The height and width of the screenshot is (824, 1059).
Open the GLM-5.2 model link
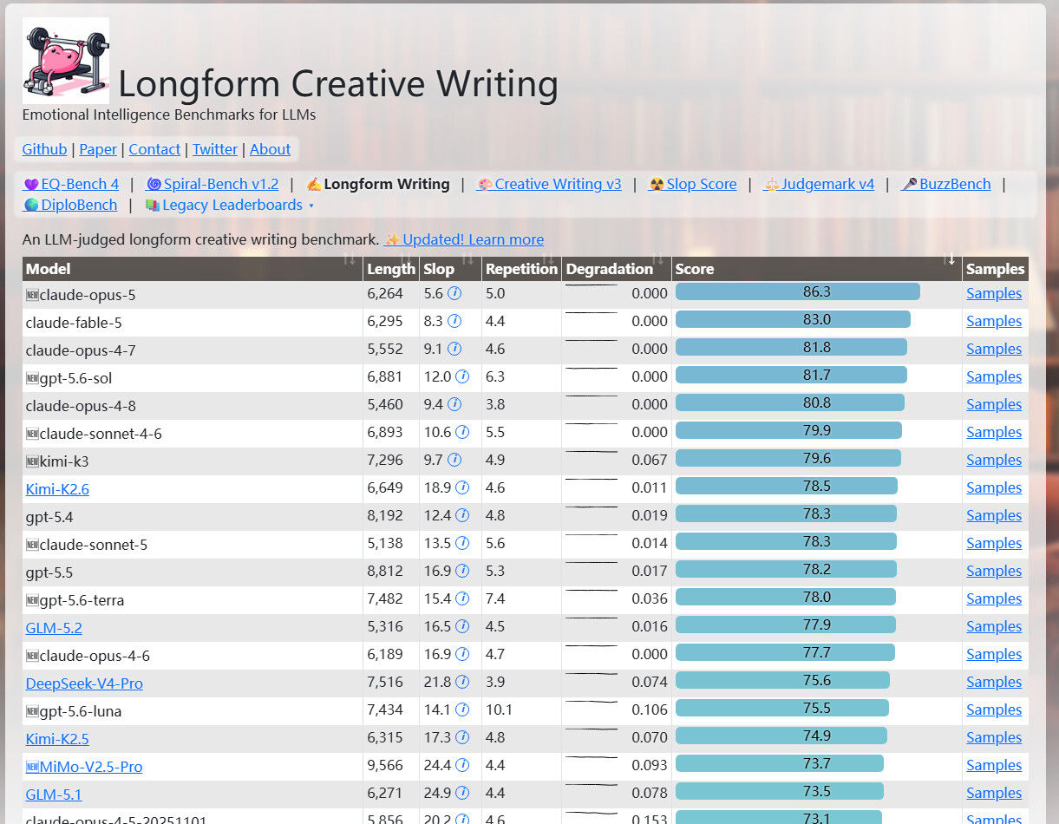click(x=54, y=628)
